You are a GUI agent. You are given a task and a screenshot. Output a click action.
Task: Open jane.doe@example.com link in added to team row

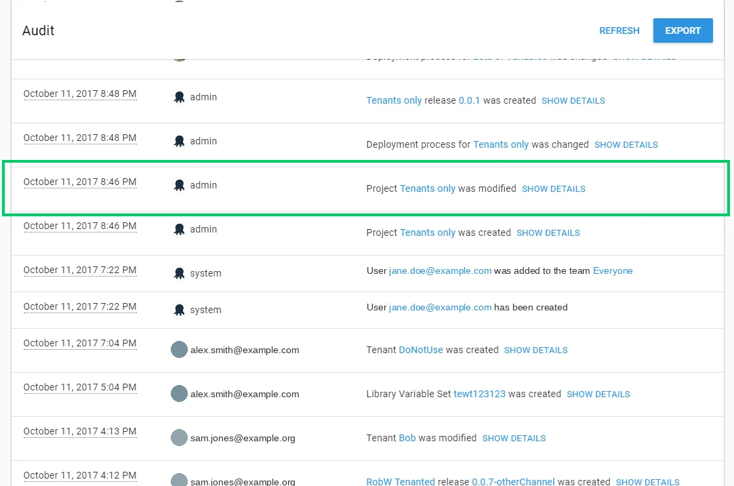pos(440,270)
